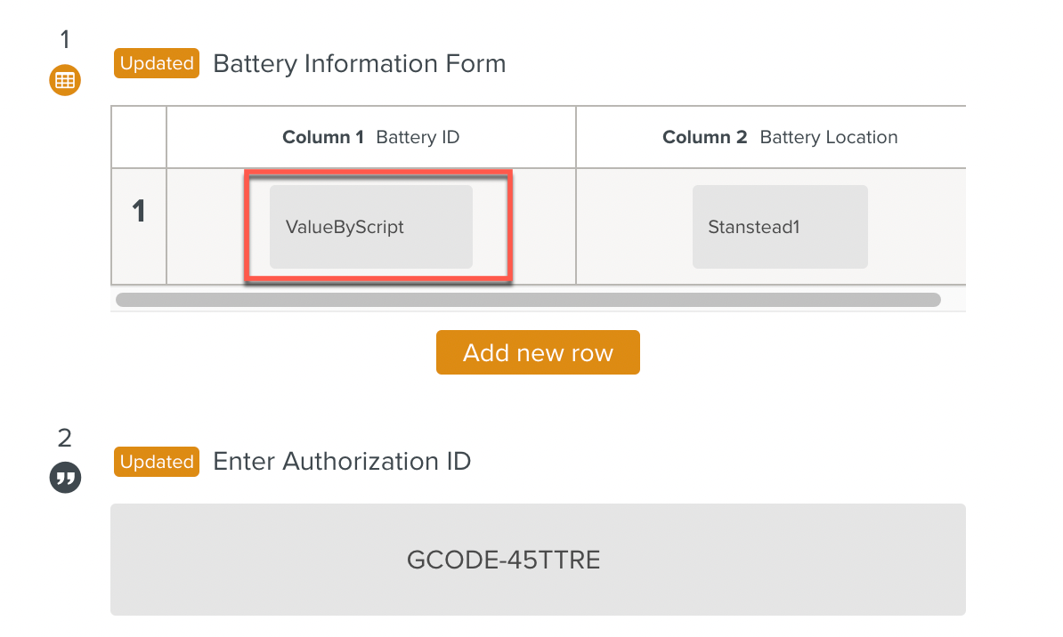The width and height of the screenshot is (1063, 637).
Task: Click the bold Column 1 header label
Action: tap(323, 137)
